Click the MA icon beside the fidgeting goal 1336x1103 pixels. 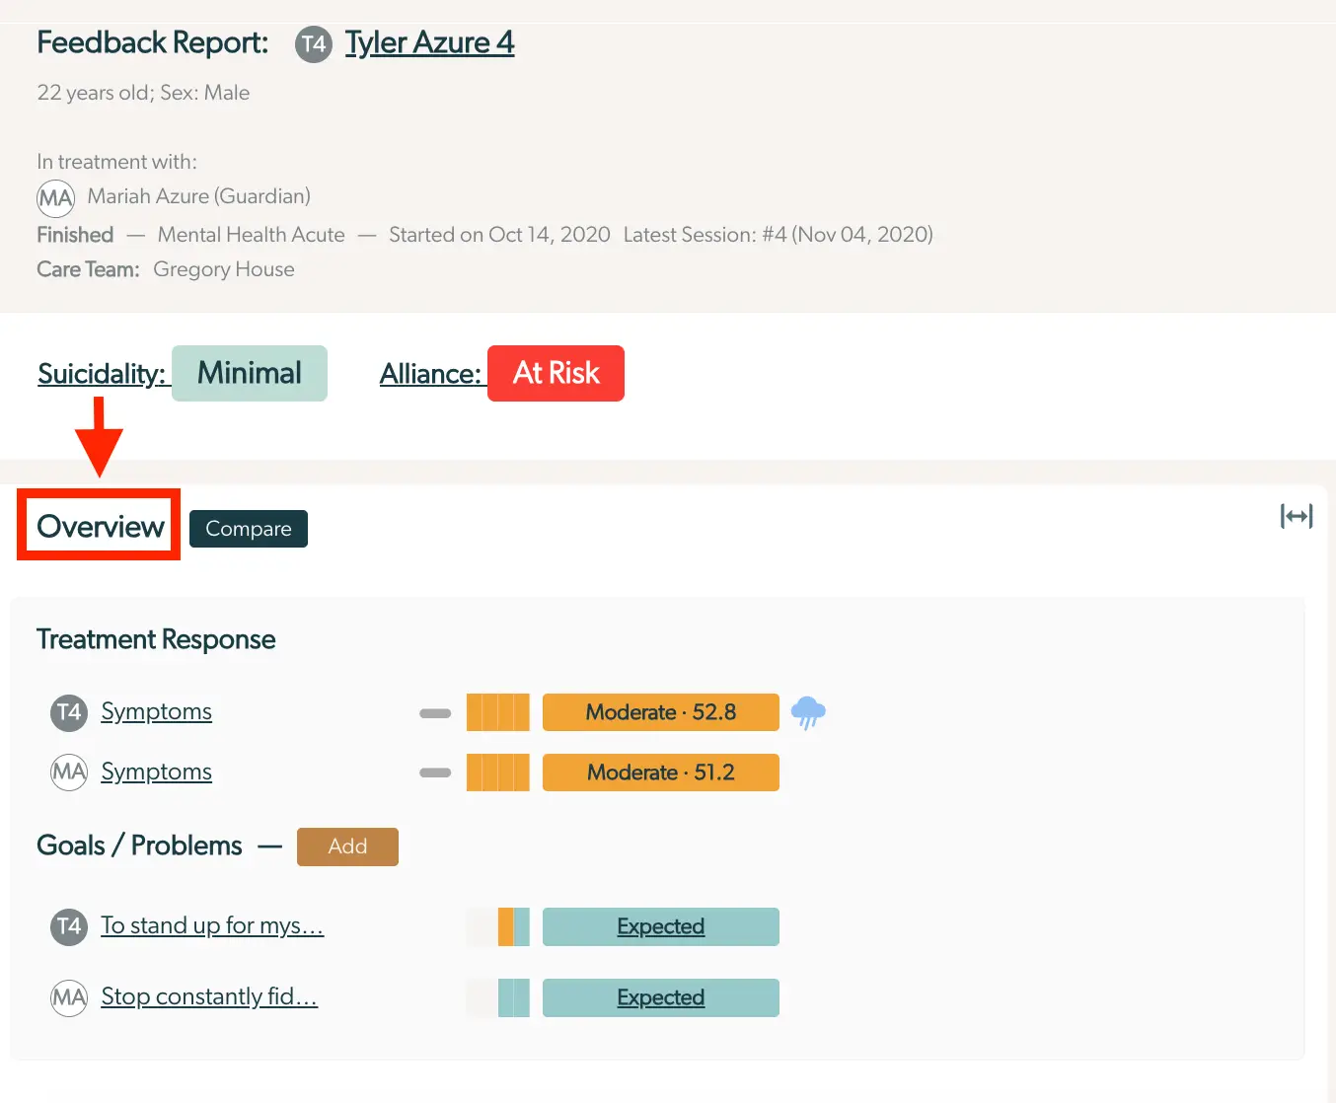pyautogui.click(x=68, y=997)
